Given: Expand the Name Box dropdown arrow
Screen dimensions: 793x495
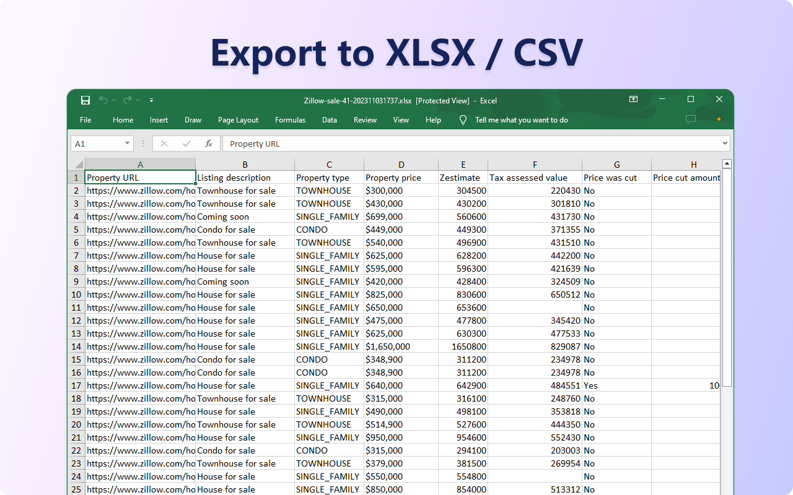Looking at the screenshot, I should click(x=128, y=144).
